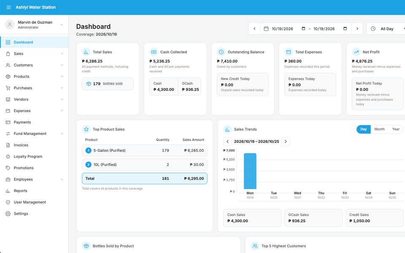The height and width of the screenshot is (253, 405).
Task: Switch Sales Trends to Year view
Action: (396, 129)
